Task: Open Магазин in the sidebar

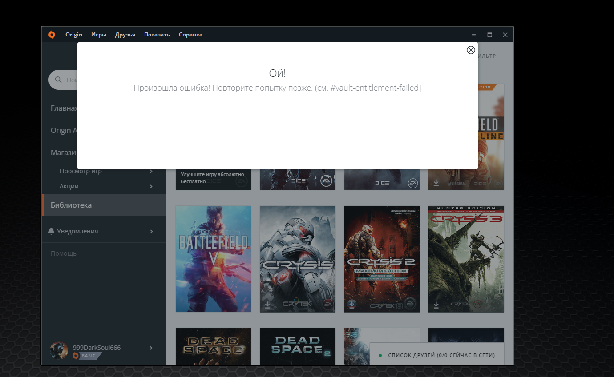Action: tap(64, 152)
